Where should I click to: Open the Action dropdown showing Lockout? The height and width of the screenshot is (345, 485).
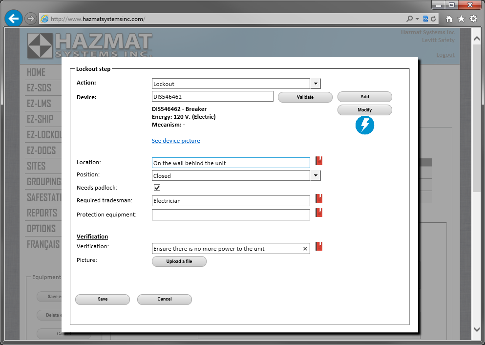coord(316,84)
